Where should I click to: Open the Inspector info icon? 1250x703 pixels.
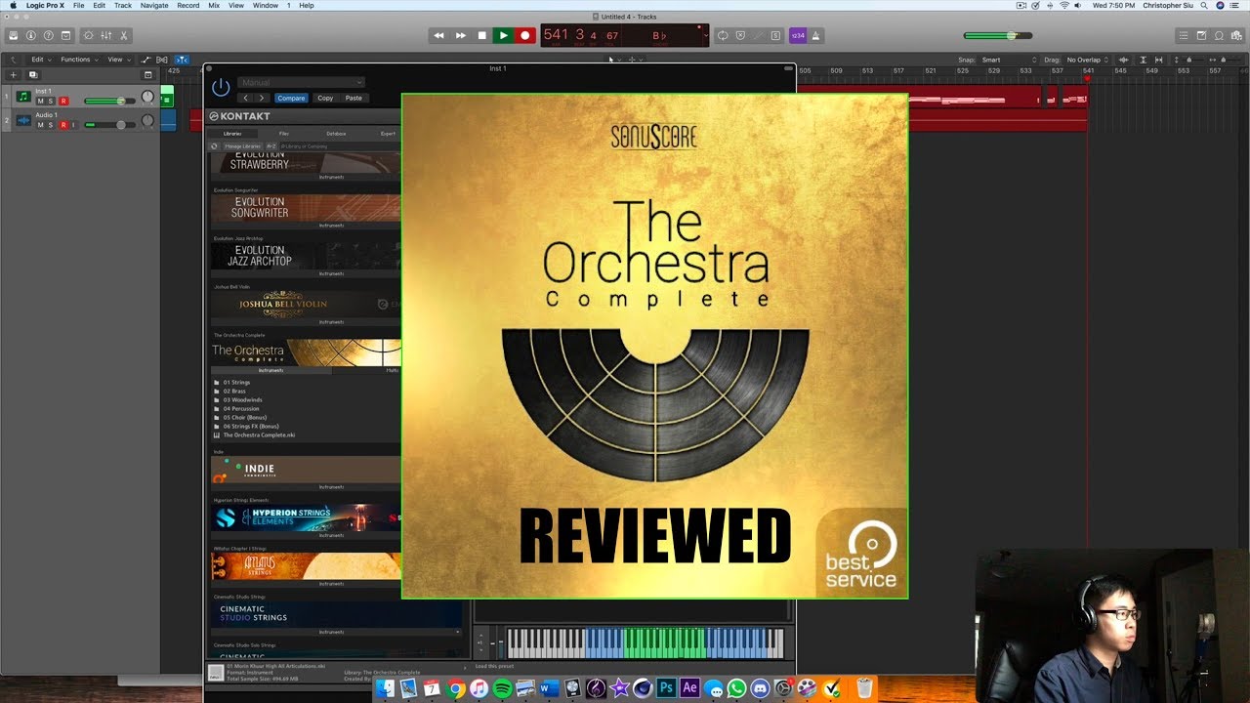(x=31, y=35)
